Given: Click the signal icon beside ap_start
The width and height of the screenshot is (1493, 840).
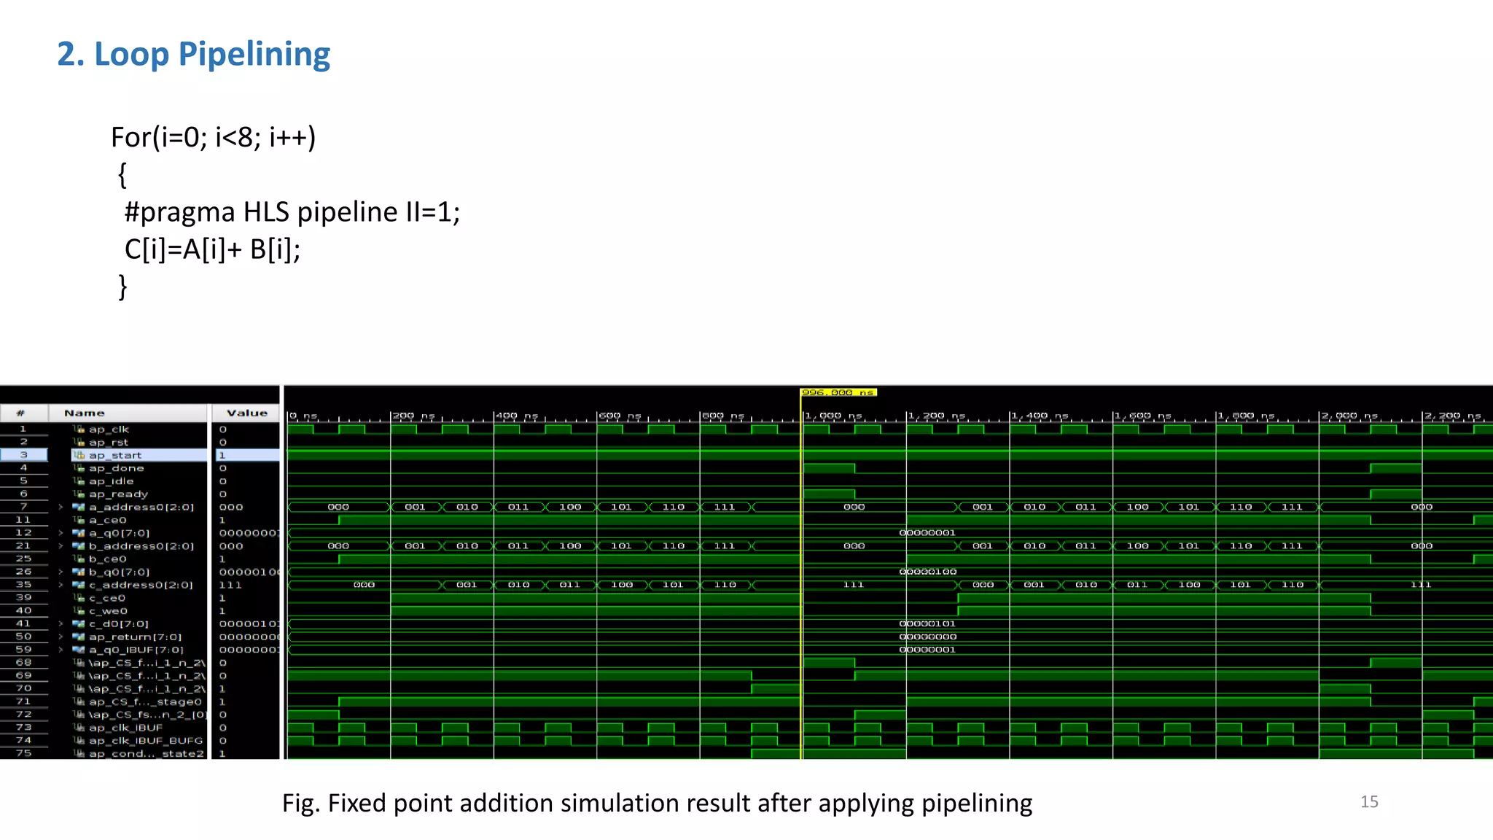Looking at the screenshot, I should (x=79, y=455).
